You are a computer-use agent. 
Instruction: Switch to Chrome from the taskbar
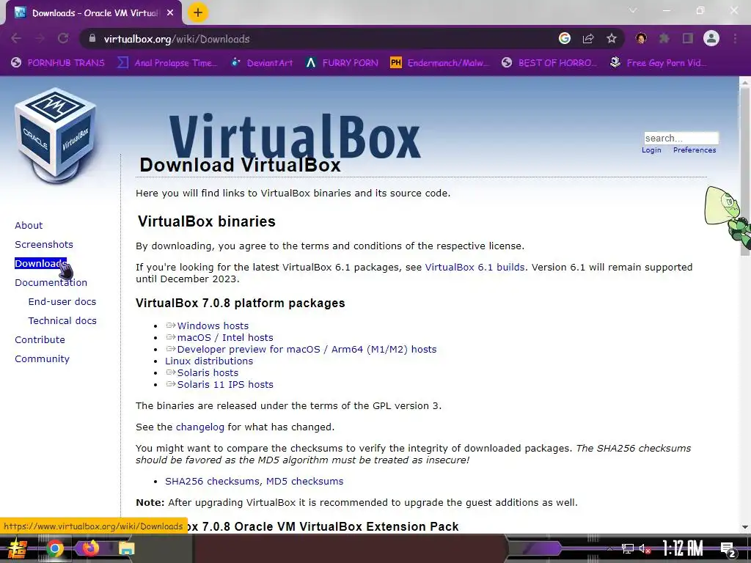click(54, 548)
